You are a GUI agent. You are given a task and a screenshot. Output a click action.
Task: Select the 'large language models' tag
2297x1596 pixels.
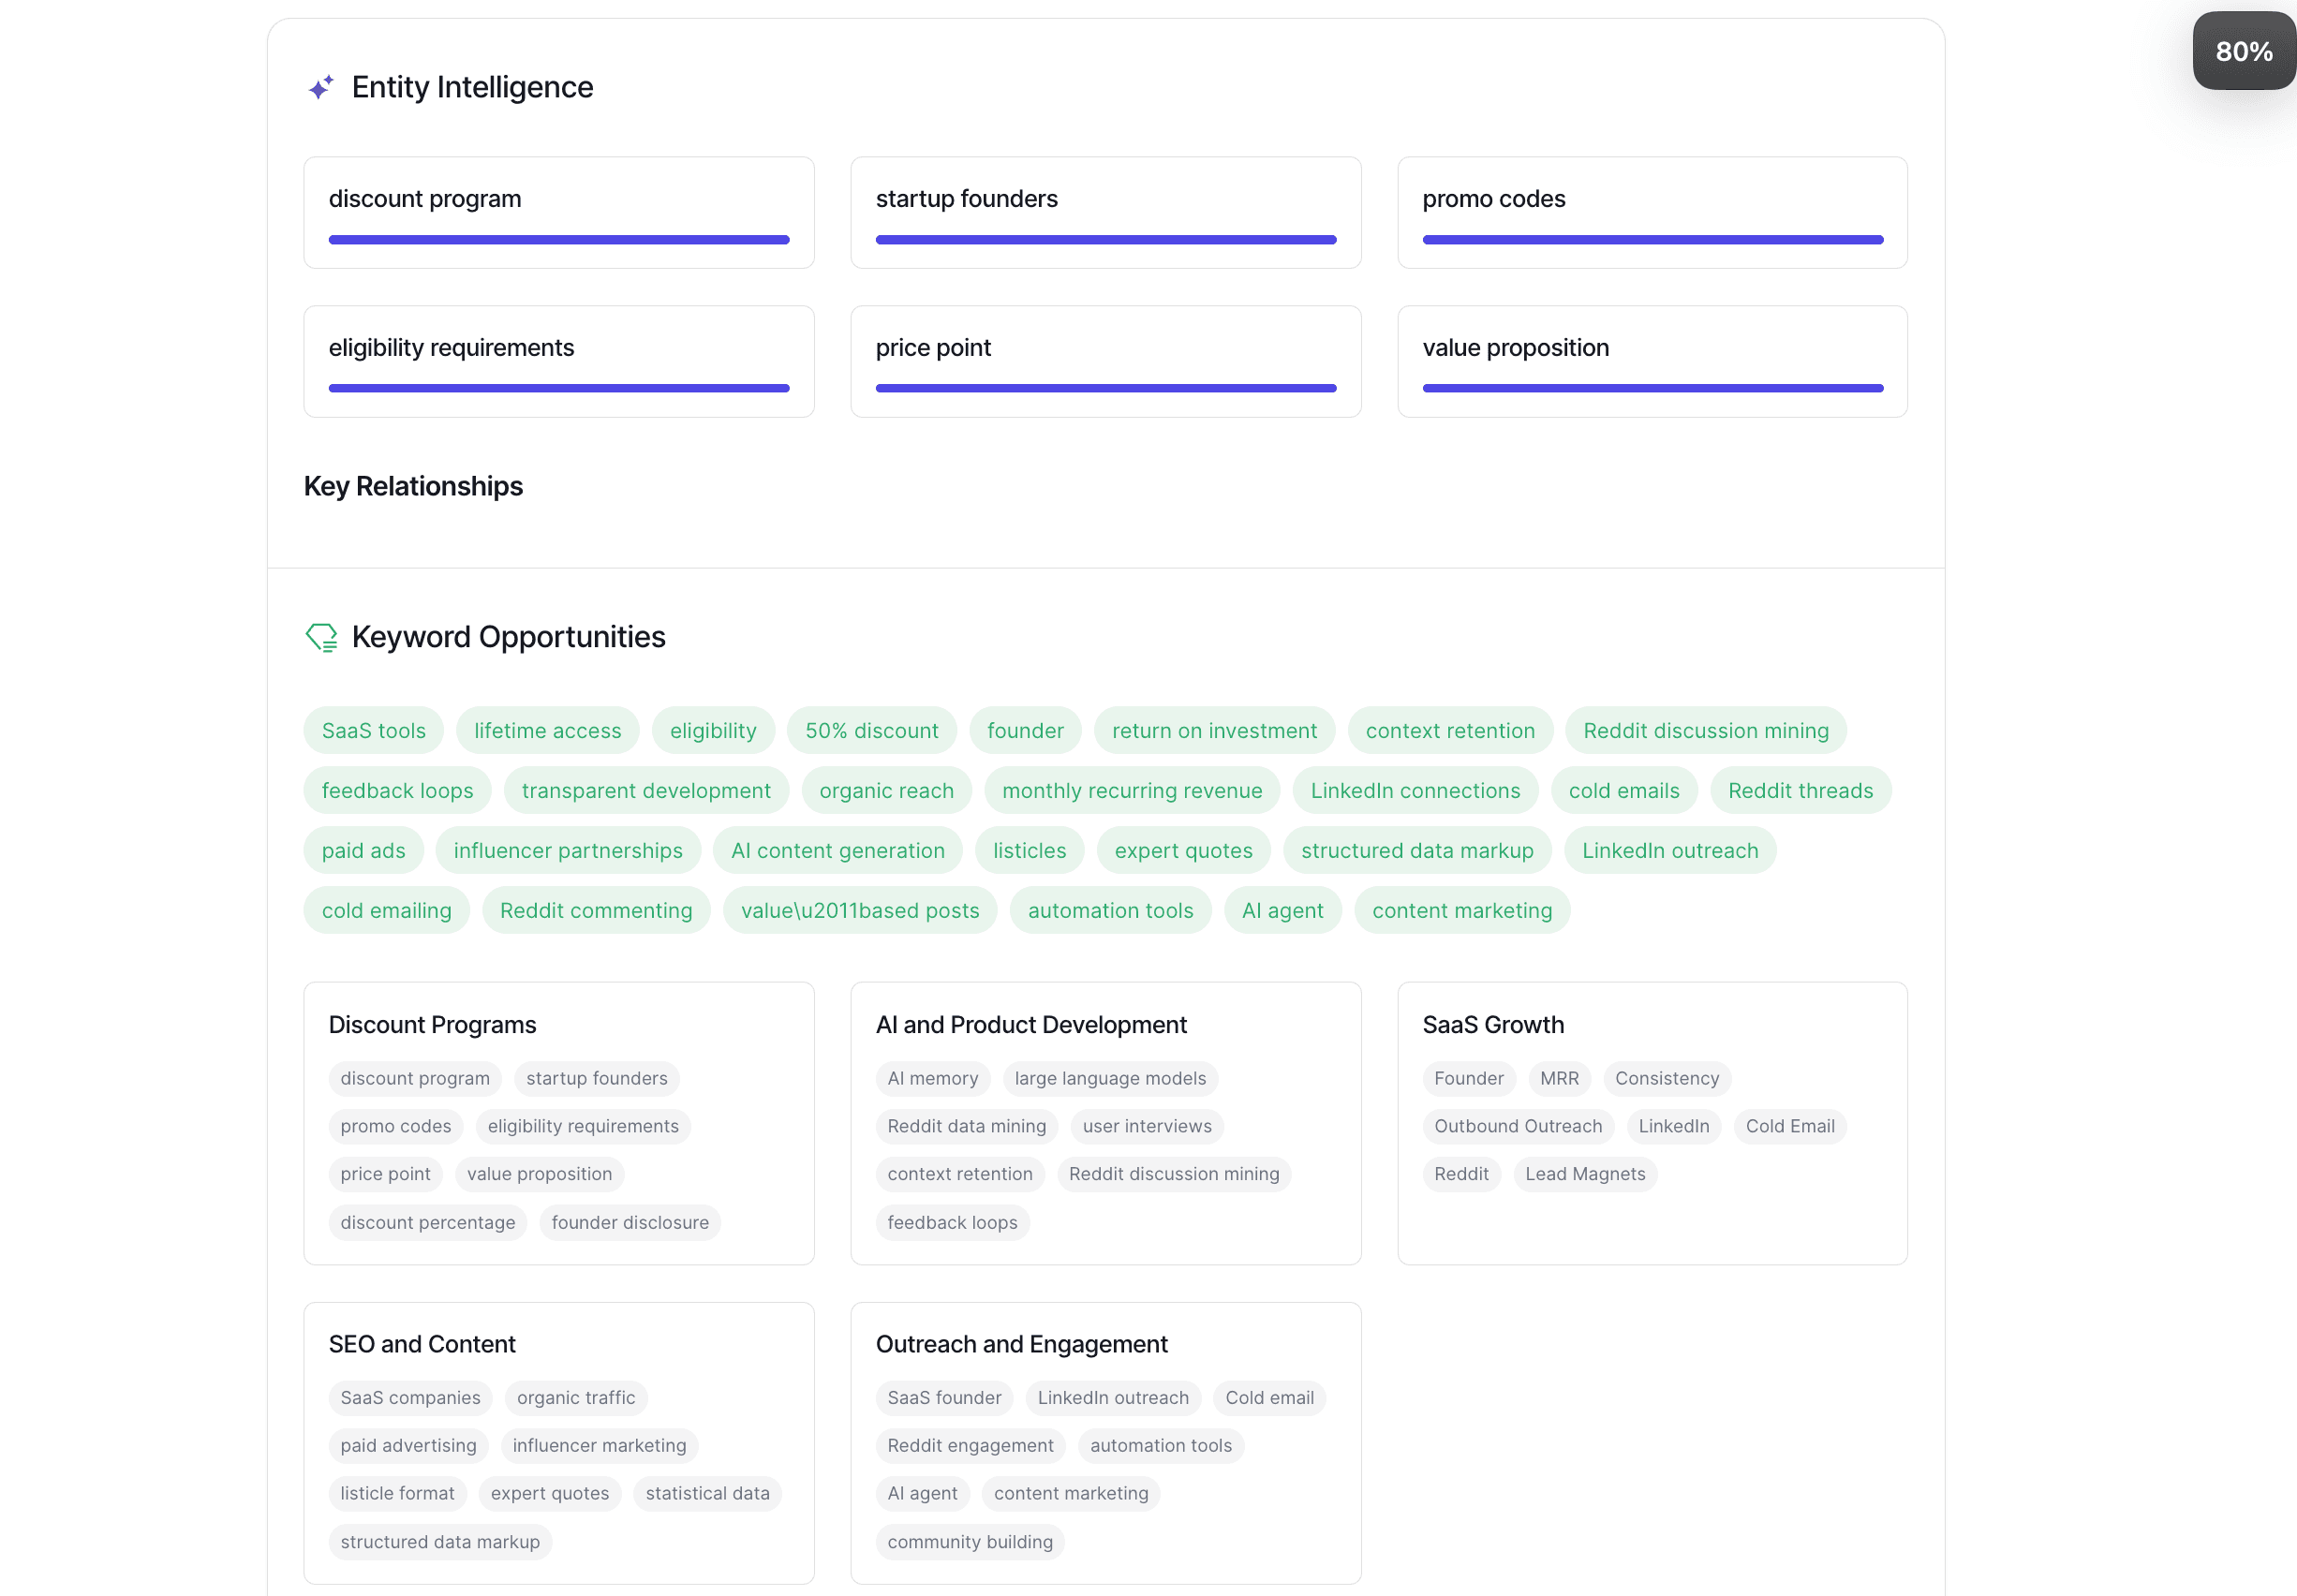click(1109, 1079)
